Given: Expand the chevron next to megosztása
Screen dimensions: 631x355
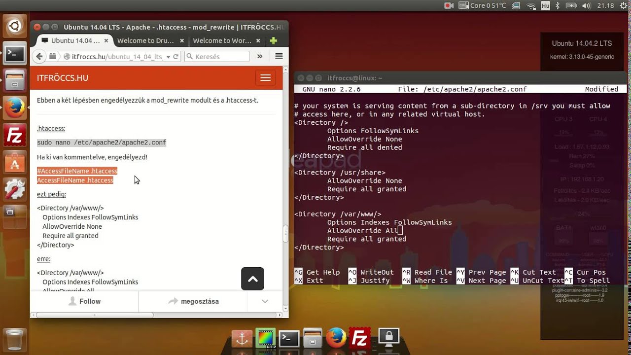Looking at the screenshot, I should coord(265,301).
